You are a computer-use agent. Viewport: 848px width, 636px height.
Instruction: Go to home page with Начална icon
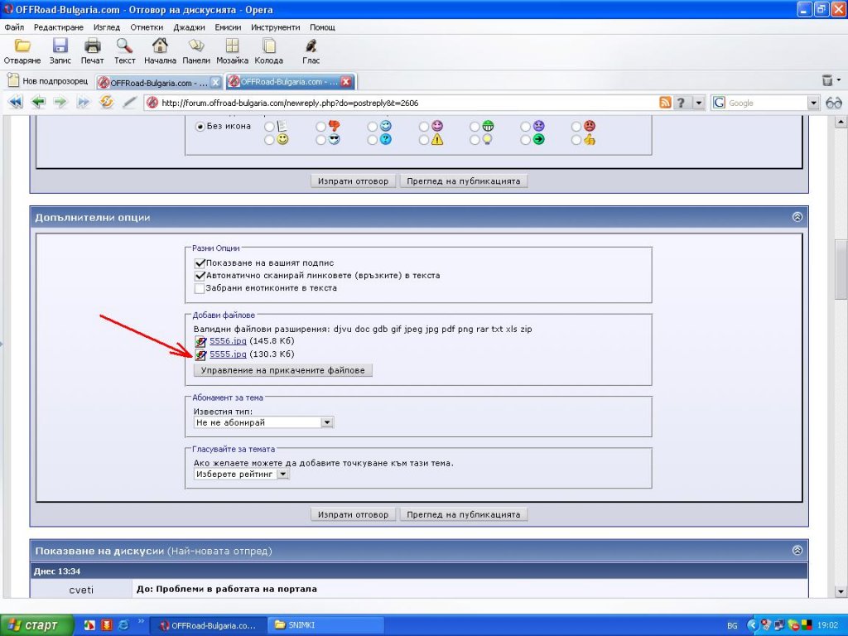(160, 51)
